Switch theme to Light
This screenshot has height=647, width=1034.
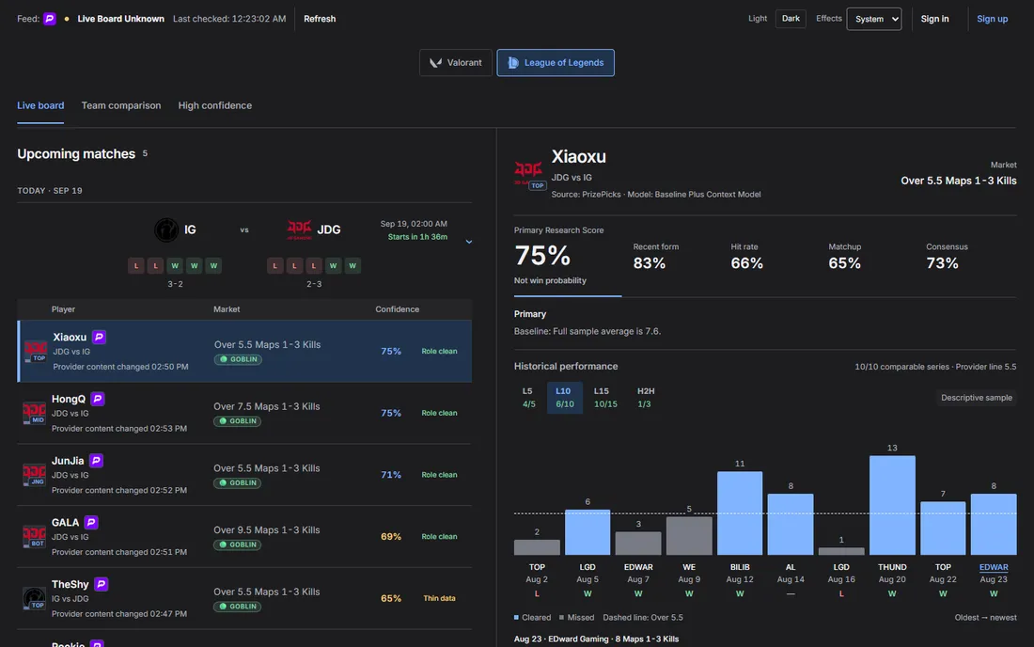click(x=757, y=19)
